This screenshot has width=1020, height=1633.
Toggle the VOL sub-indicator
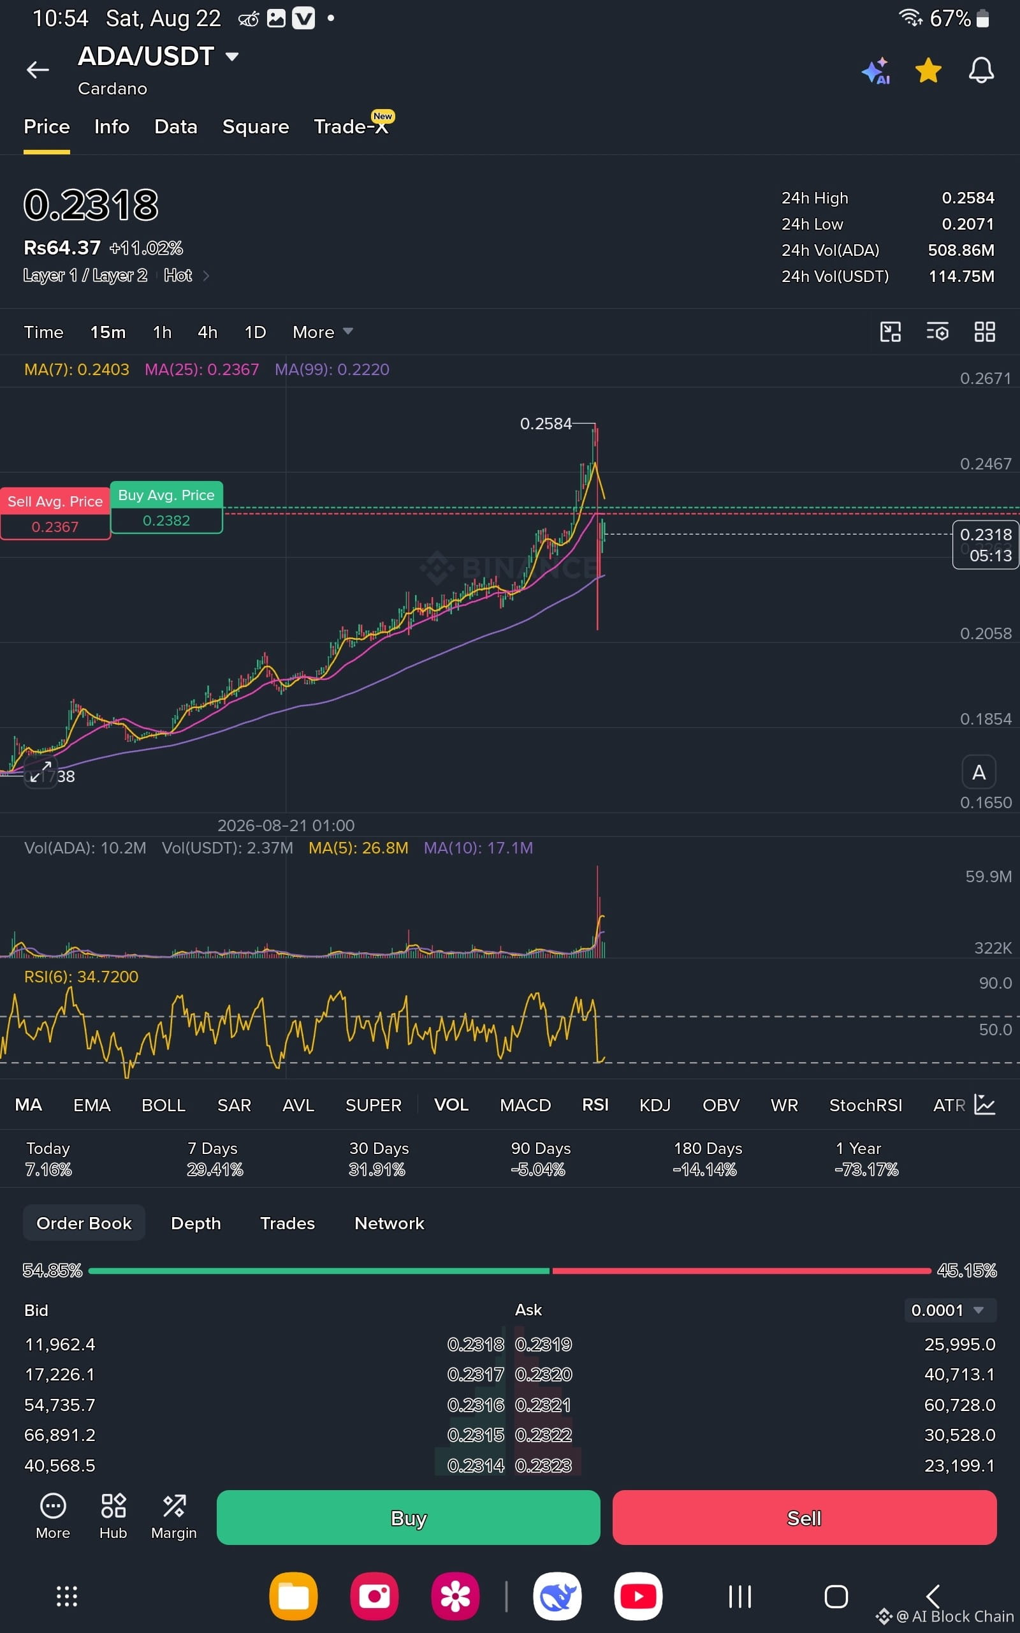[451, 1105]
